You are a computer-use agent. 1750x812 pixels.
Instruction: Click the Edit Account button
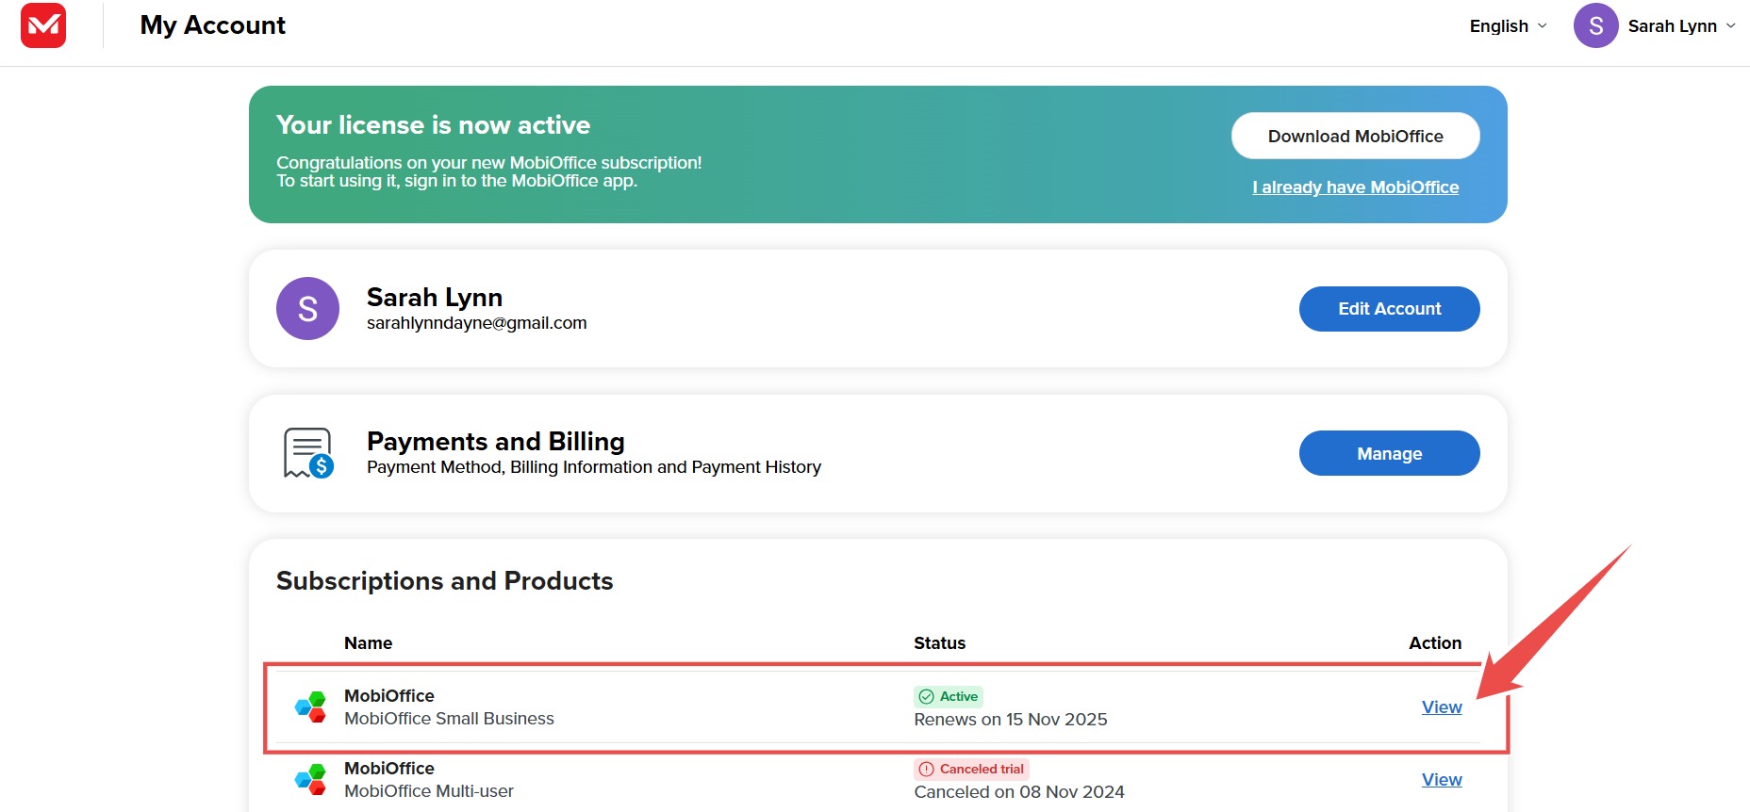1389,309
